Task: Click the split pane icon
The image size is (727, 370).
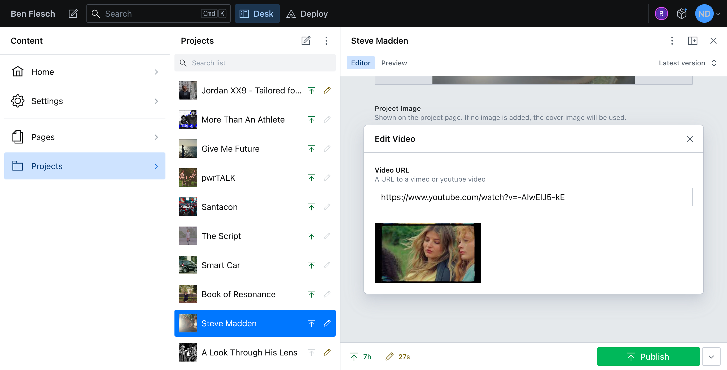Action: 693,40
